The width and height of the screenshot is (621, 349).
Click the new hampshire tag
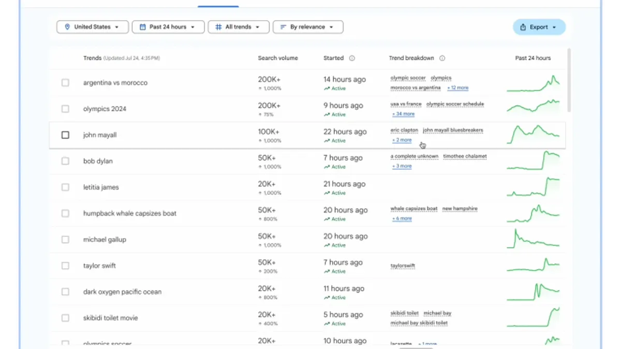[460, 209]
